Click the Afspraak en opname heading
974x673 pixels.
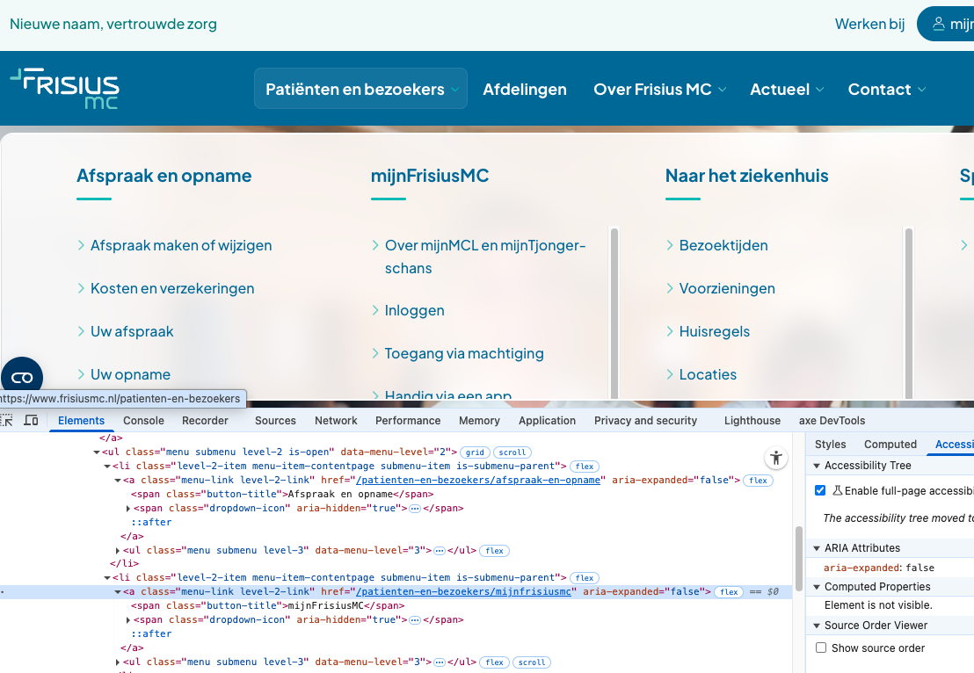[x=164, y=176]
